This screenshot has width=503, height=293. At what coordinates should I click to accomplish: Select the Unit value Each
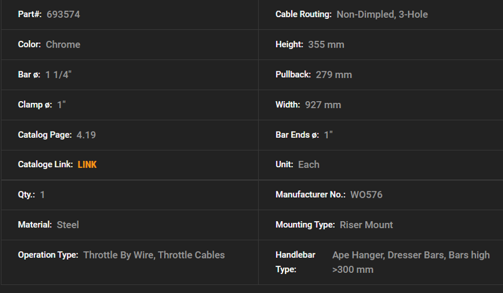coord(308,165)
